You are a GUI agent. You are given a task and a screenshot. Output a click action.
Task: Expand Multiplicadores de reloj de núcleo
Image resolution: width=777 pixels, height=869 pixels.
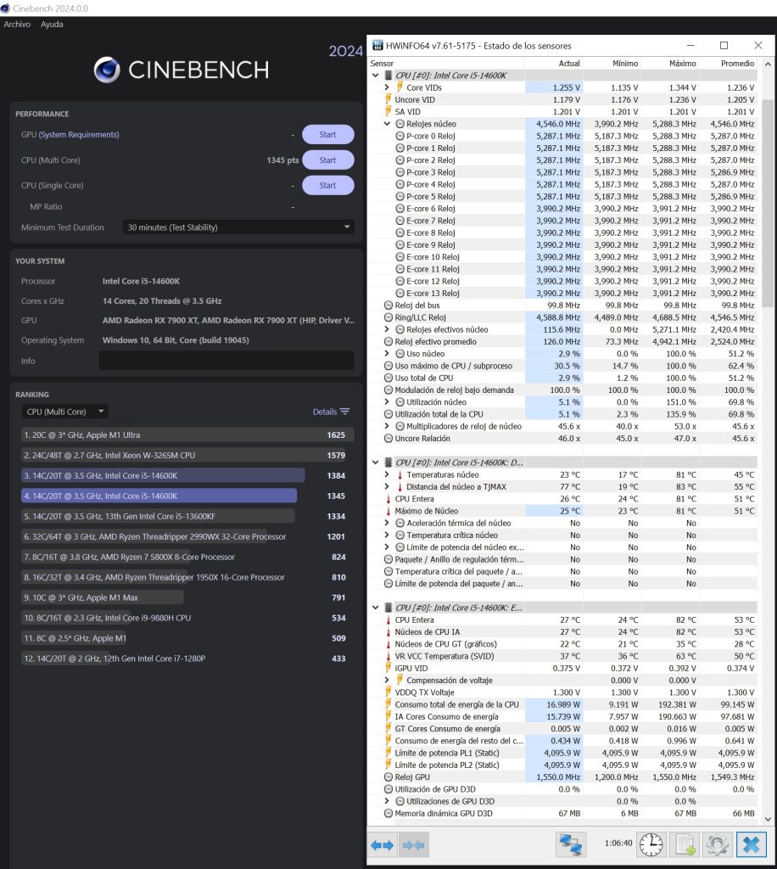point(387,426)
